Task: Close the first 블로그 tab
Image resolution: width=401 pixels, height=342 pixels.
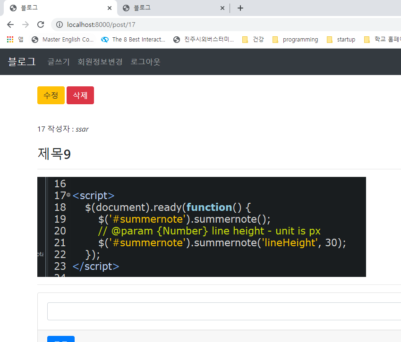Action: tap(110, 8)
